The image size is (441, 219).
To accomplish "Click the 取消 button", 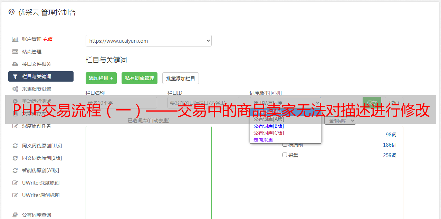I will (x=394, y=103).
